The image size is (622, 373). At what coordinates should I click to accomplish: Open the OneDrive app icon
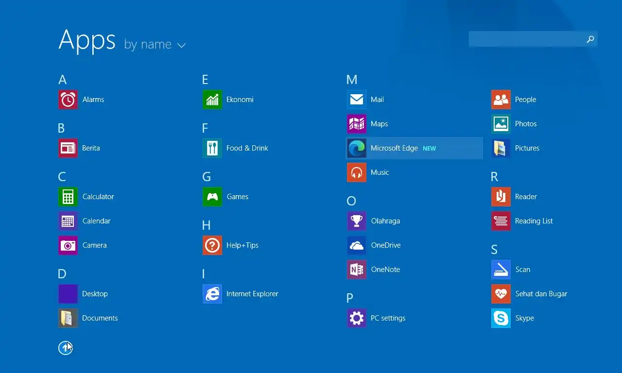click(357, 245)
